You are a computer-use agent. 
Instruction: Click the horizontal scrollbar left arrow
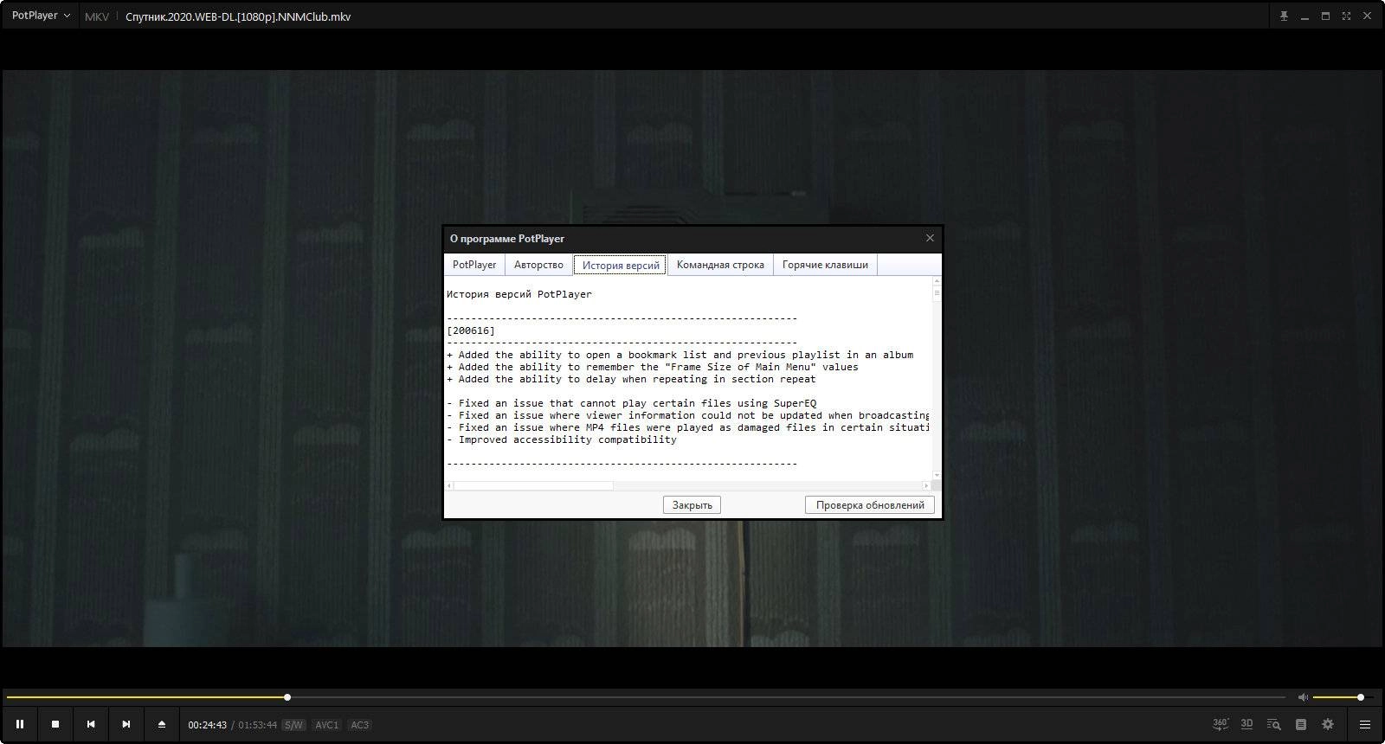[x=449, y=485]
